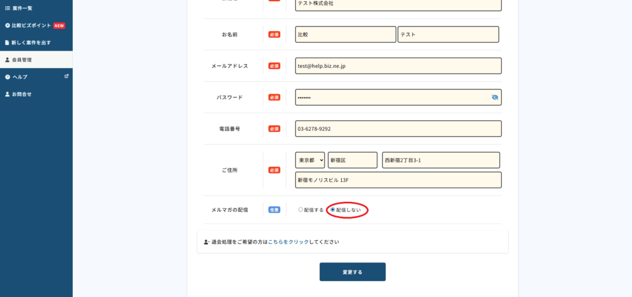The image size is (632, 297).
Task: Click the 比較ビズポイント sidebar icon
Action: 7,25
